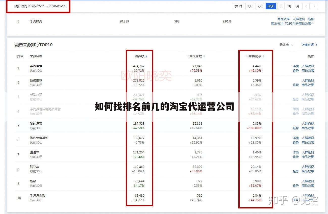328x214 pixels.
Task: View 商品效果 for 淘内免费其他
Action: point(308,143)
